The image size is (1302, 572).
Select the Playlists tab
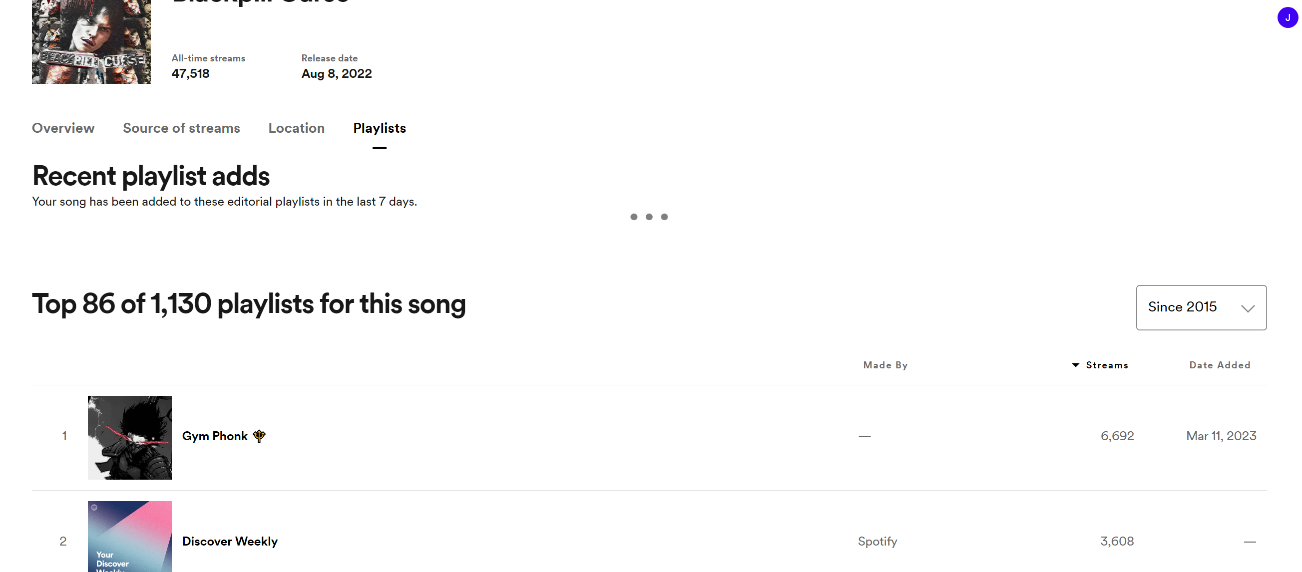379,128
